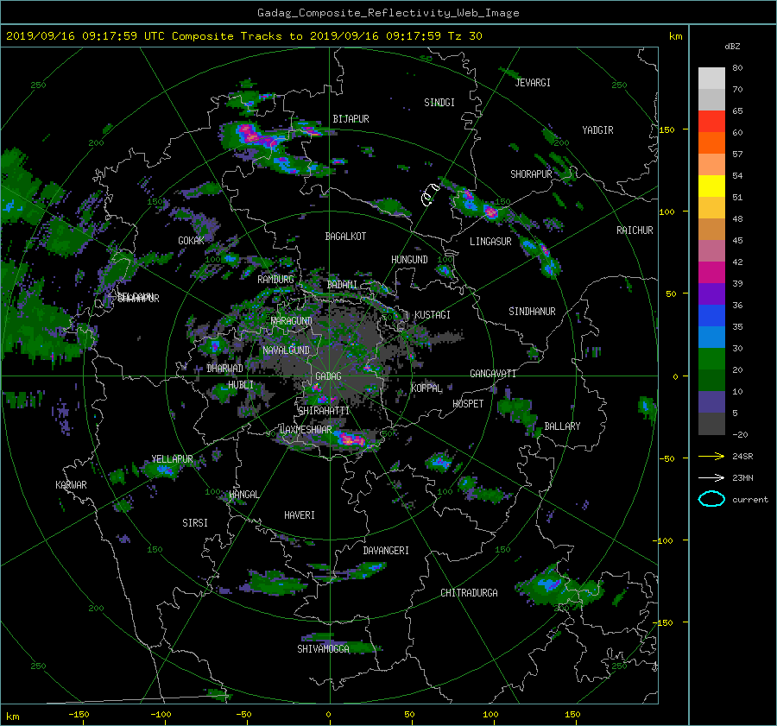Click the title 'Gadag_Composite_Reflectivity_Web_Image'
777x726 pixels.
click(388, 13)
